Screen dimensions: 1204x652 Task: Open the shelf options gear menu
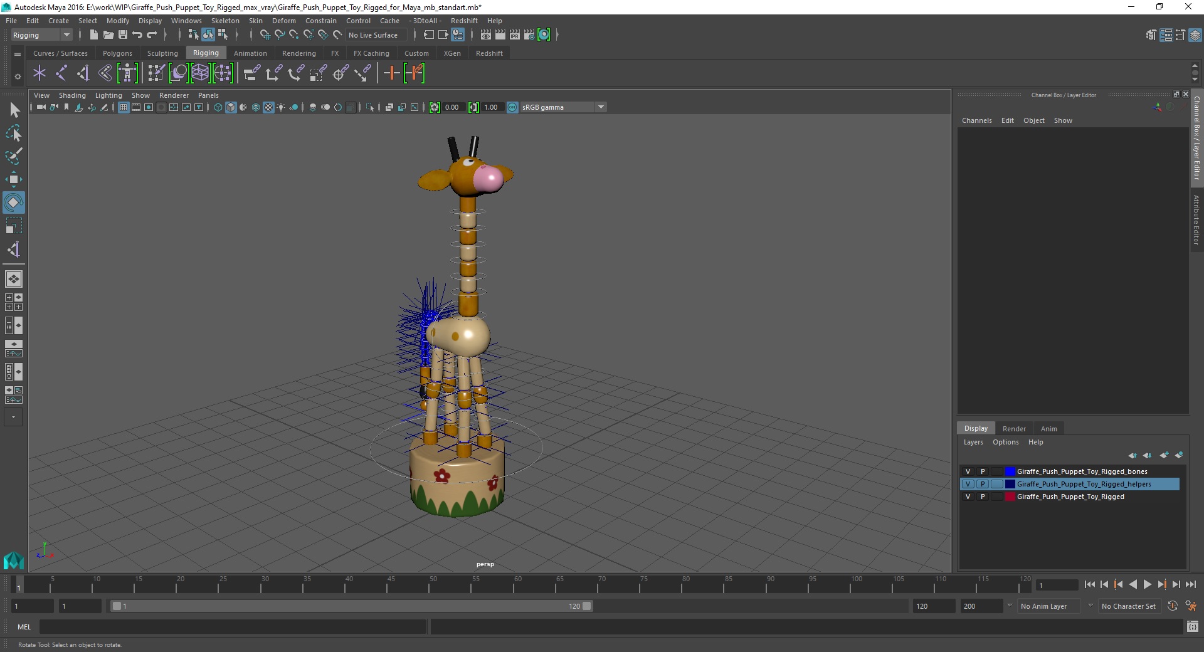pyautogui.click(x=18, y=76)
